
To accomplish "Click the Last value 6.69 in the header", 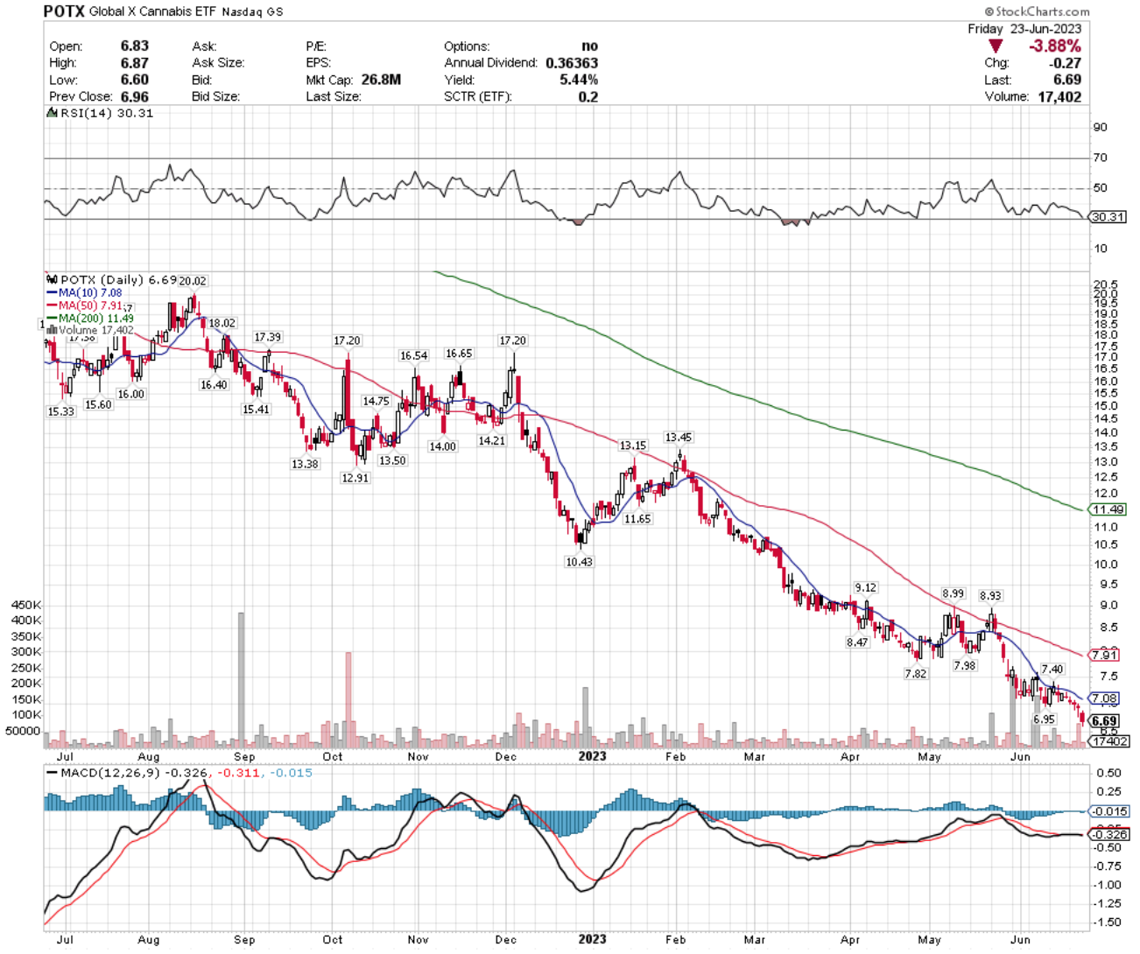I will coord(1067,80).
